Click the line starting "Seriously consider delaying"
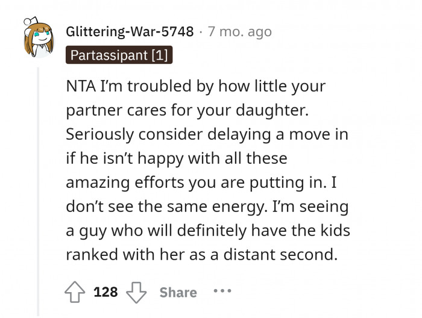This screenshot has height=318, width=422. tap(207, 134)
